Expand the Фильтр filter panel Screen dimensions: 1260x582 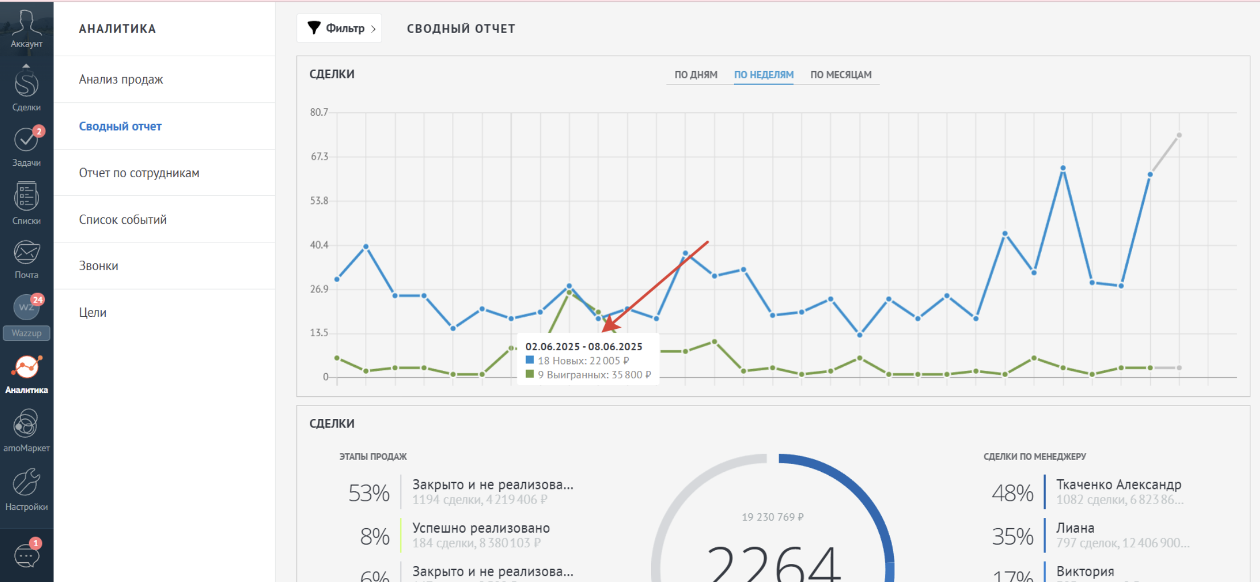tap(339, 28)
